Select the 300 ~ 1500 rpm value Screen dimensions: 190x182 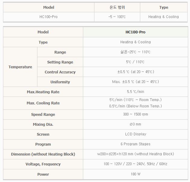click(x=135, y=114)
